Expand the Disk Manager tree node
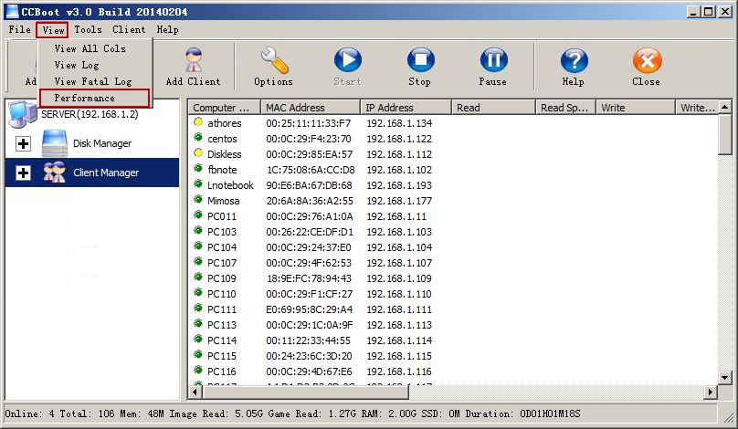This screenshot has height=429, width=738. coord(23,143)
